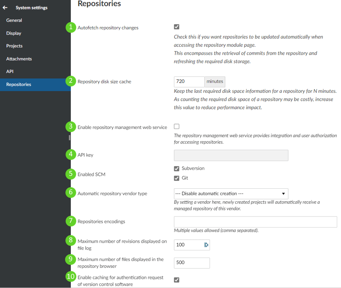Click the green number 5 badge

click(71, 174)
